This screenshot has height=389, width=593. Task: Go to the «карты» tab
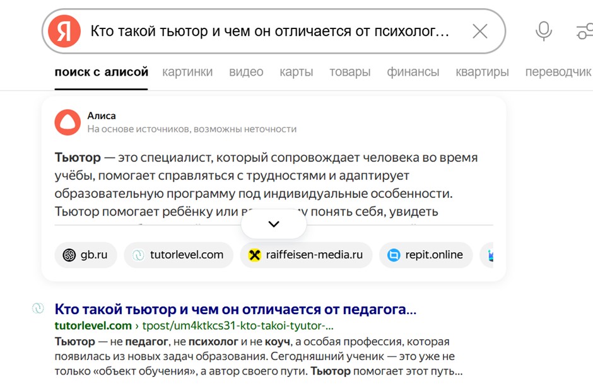pos(296,71)
